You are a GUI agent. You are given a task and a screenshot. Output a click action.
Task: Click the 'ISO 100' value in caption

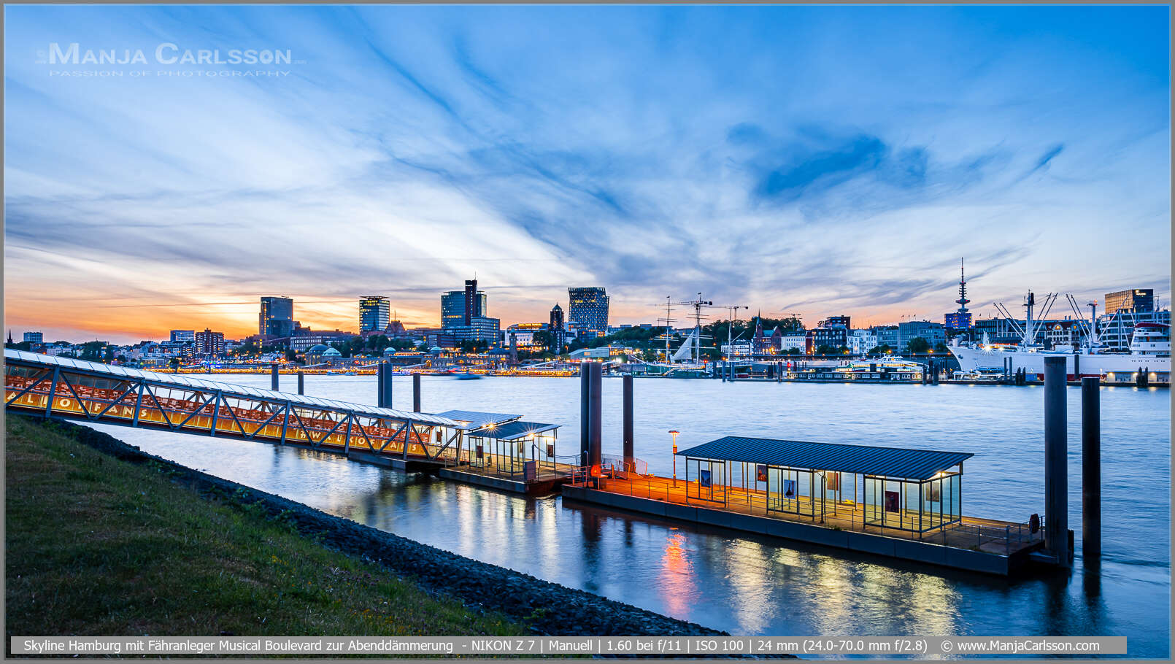pos(719,646)
